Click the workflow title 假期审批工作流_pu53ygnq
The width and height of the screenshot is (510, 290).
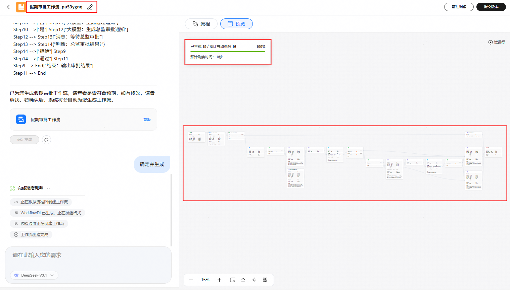(x=56, y=7)
